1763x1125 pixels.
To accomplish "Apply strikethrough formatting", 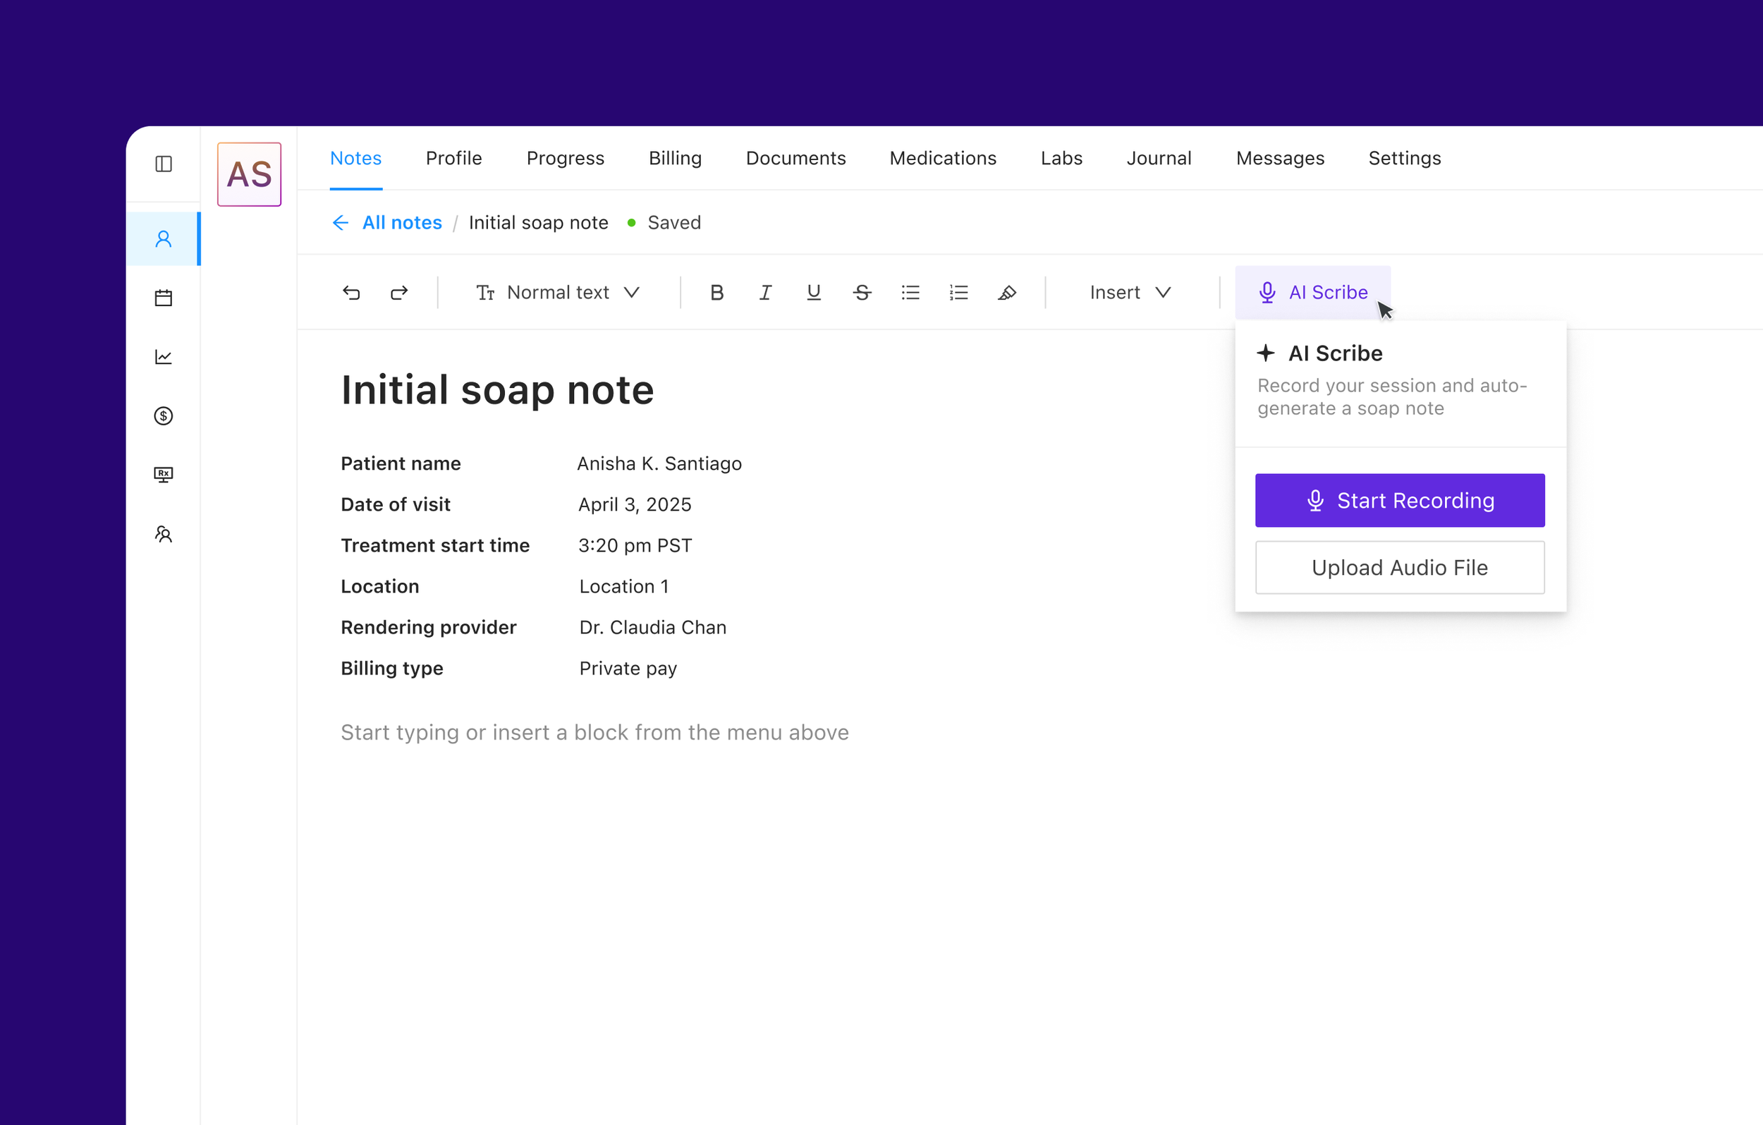I will click(x=862, y=293).
